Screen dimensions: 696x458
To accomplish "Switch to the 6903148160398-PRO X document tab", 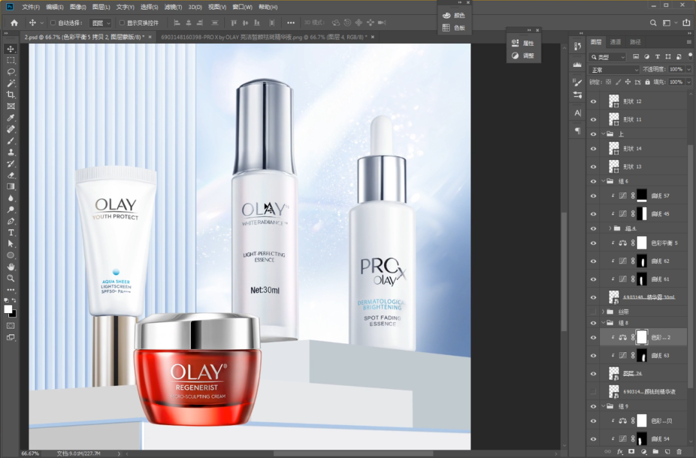I will 264,37.
